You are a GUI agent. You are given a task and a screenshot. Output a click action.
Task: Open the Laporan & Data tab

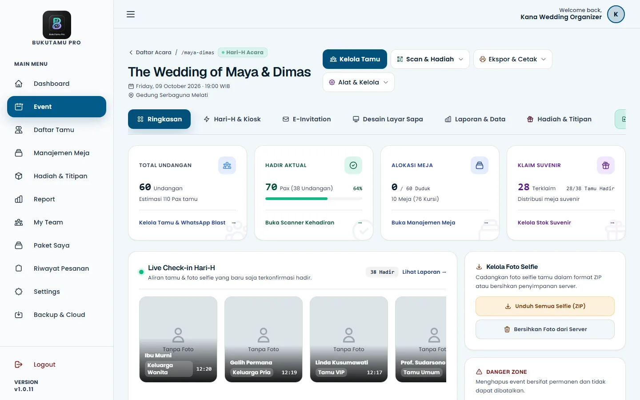click(475, 119)
